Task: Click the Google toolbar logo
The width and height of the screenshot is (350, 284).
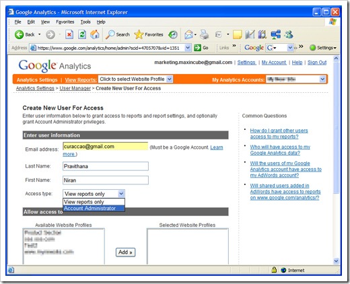Action: (x=254, y=48)
